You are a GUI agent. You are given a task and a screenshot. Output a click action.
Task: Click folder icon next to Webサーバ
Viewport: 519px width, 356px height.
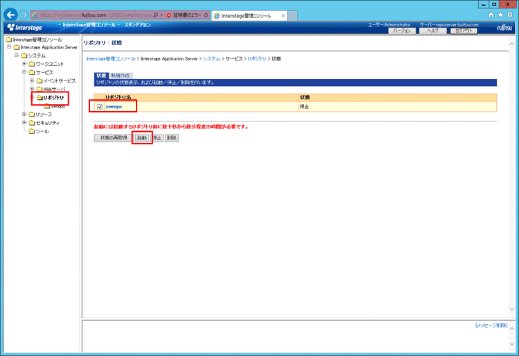[39, 89]
